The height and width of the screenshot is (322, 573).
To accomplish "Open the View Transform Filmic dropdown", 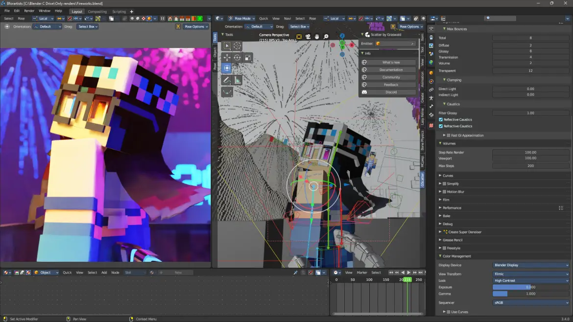I will [x=531, y=274].
